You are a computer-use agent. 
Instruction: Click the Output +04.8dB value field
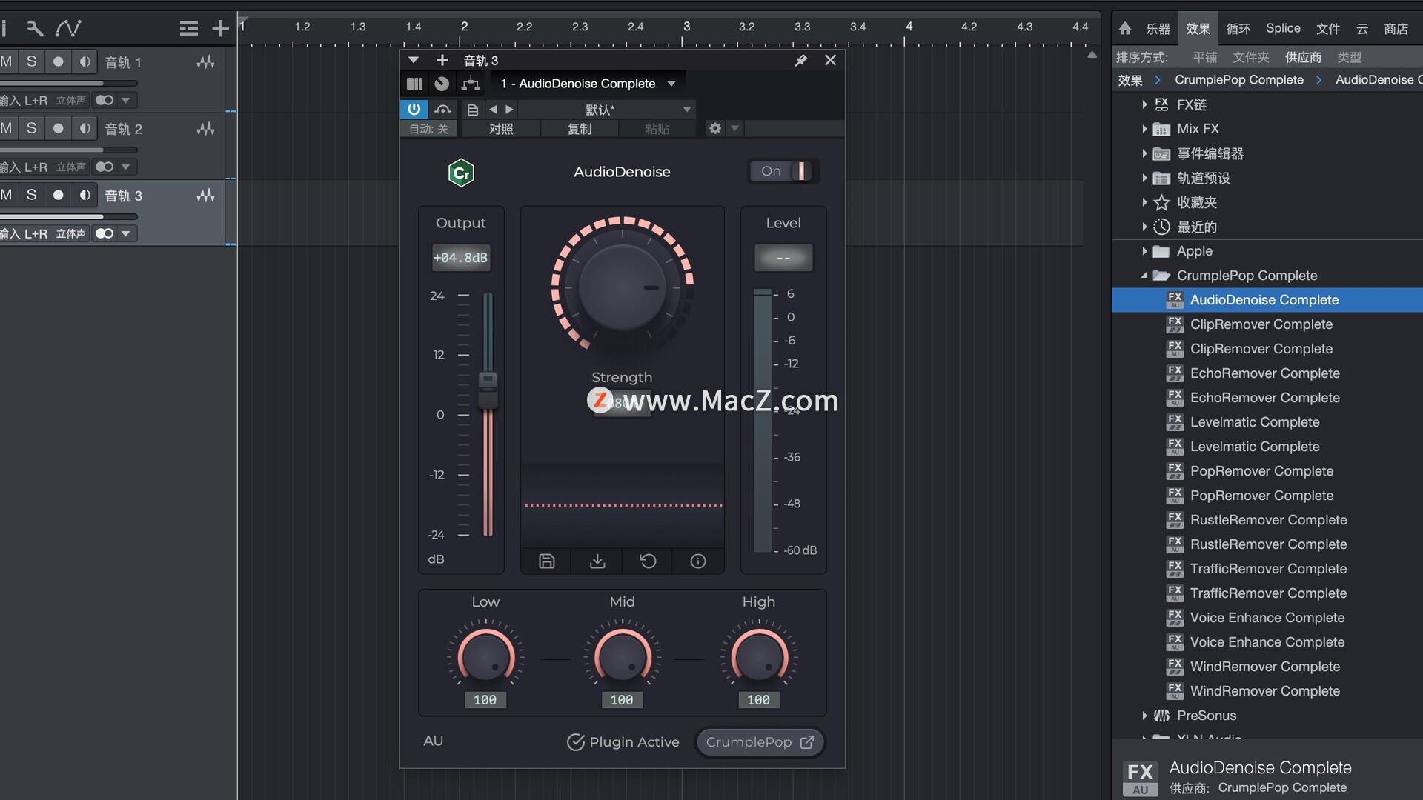tap(460, 258)
